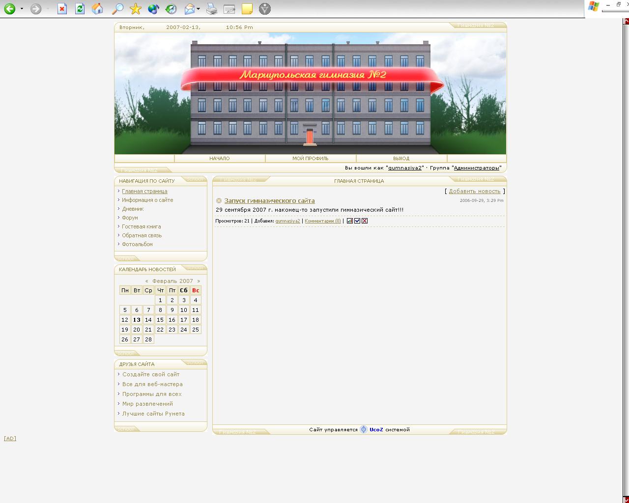Screen dimensions: 629x503
Task: Open the Back button history dropdown arrow
Action: [x=22, y=9]
